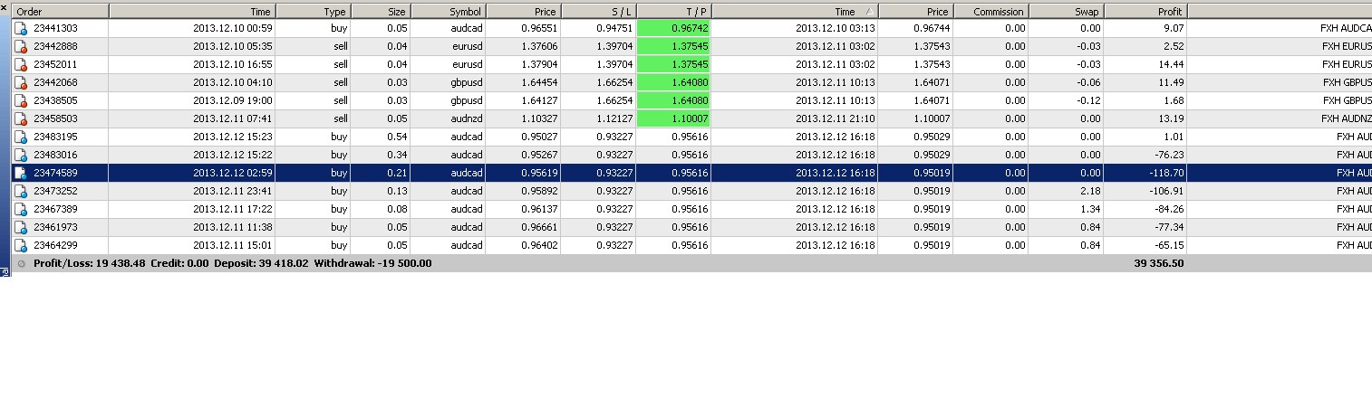1372x407 pixels.
Task: Select order number 23483195
Action: tap(55, 137)
